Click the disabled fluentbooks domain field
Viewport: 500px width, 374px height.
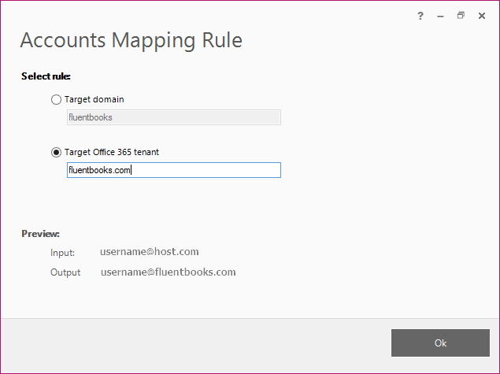click(x=174, y=117)
